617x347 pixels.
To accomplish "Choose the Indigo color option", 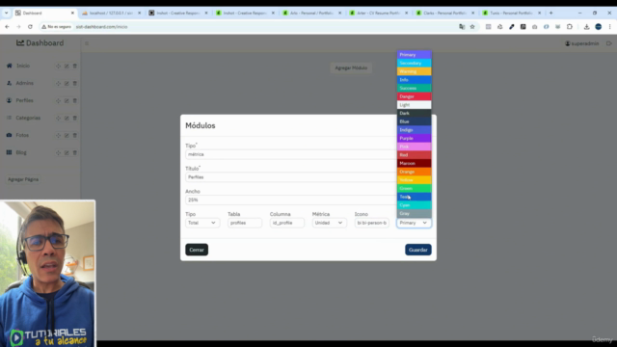I will tap(414, 130).
